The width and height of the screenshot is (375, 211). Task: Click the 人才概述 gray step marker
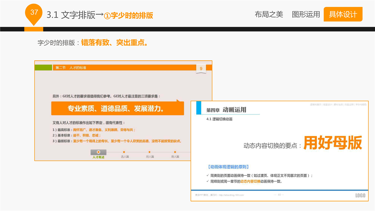point(98,152)
